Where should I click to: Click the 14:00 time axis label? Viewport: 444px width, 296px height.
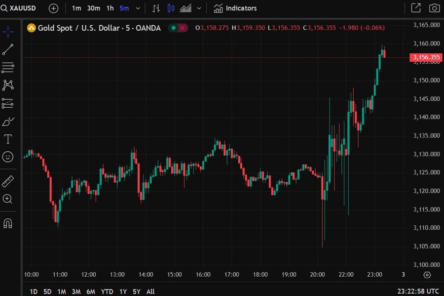coord(146,274)
